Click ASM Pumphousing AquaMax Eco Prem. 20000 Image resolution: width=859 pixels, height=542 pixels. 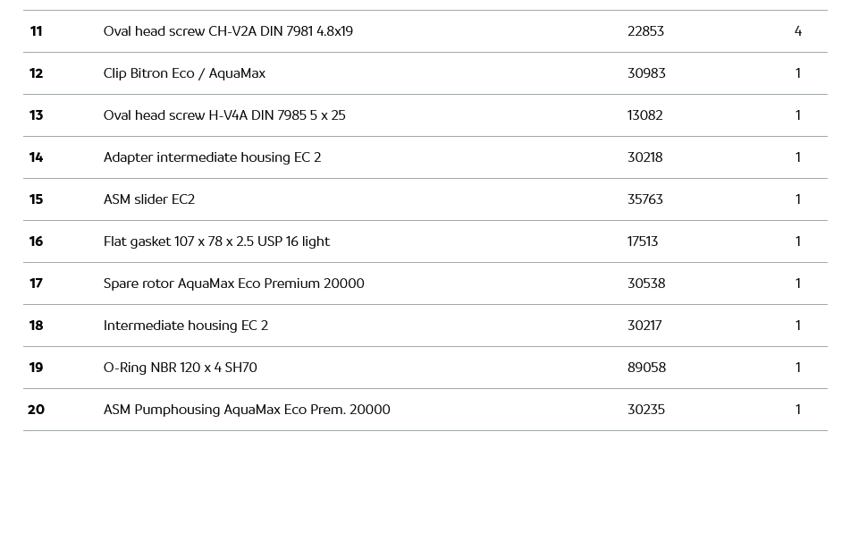(x=247, y=410)
